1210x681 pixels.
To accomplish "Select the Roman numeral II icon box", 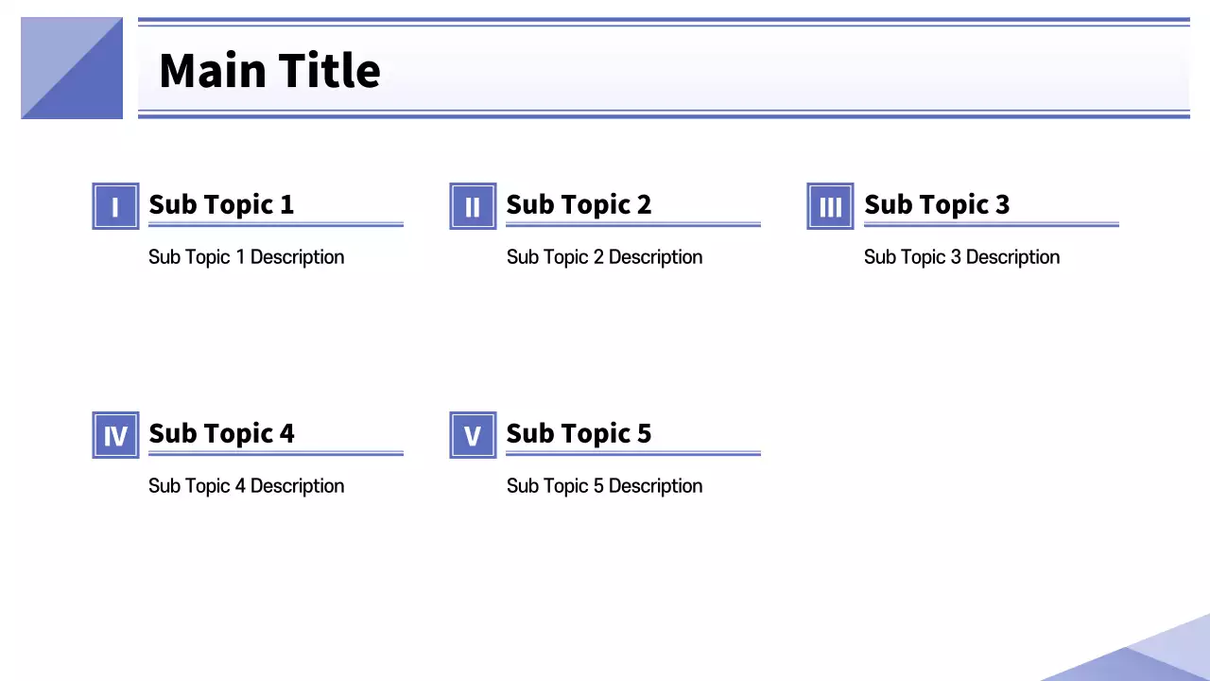I will coord(473,206).
